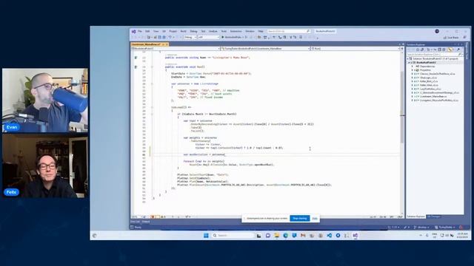
Task: Open Chat app from taskbar
Action: click(268, 235)
